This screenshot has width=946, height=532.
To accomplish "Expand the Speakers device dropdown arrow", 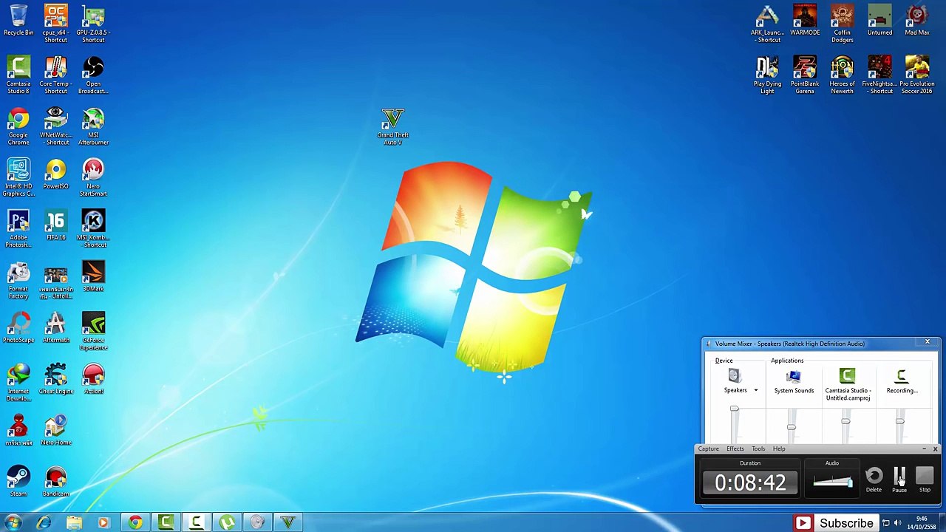I will click(755, 390).
